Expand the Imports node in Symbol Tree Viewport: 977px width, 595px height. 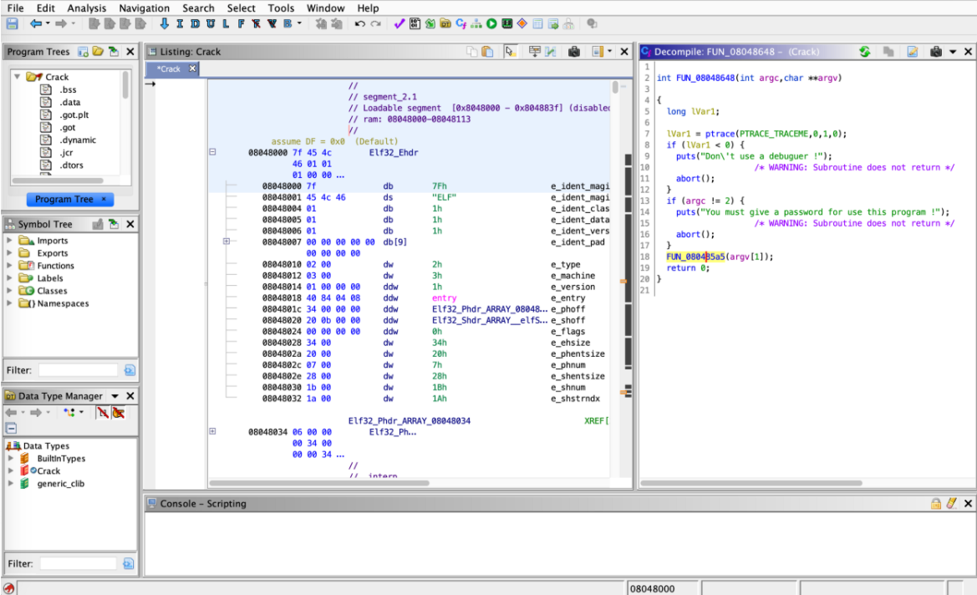[9, 241]
